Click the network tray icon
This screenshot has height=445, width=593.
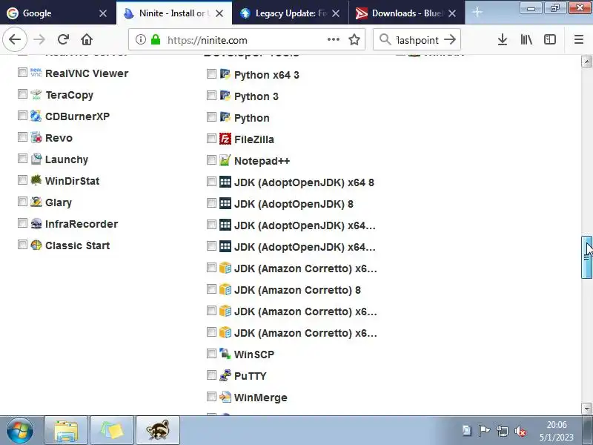pyautogui.click(x=503, y=431)
